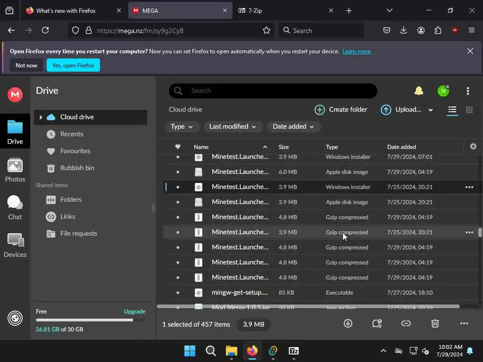483x362 pixels.
Task: Expand the Cloud drive tree arrow
Action: pyautogui.click(x=41, y=117)
